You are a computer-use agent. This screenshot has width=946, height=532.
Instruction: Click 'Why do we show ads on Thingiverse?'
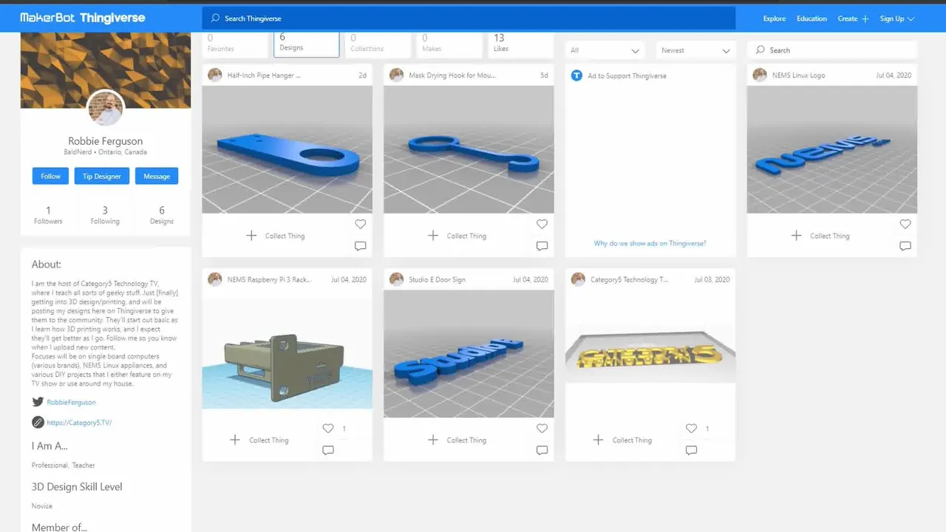pos(650,243)
